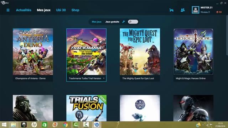Image resolution: width=228 pixels, height=128 pixels.
Task: Open HP app in taskbar
Action: (34, 125)
